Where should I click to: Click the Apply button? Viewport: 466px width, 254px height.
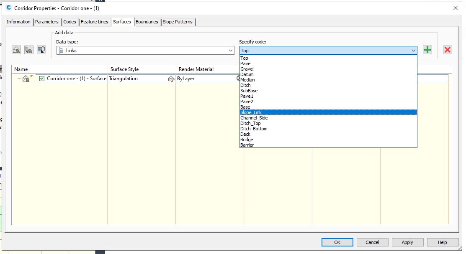point(407,242)
